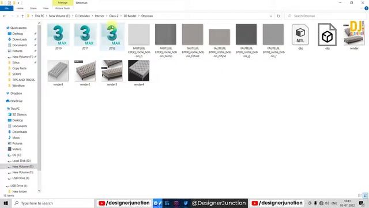Image resolution: width=369 pixels, height=208 pixels.
Task: Open Pictures under Quick access
Action: 17,51
